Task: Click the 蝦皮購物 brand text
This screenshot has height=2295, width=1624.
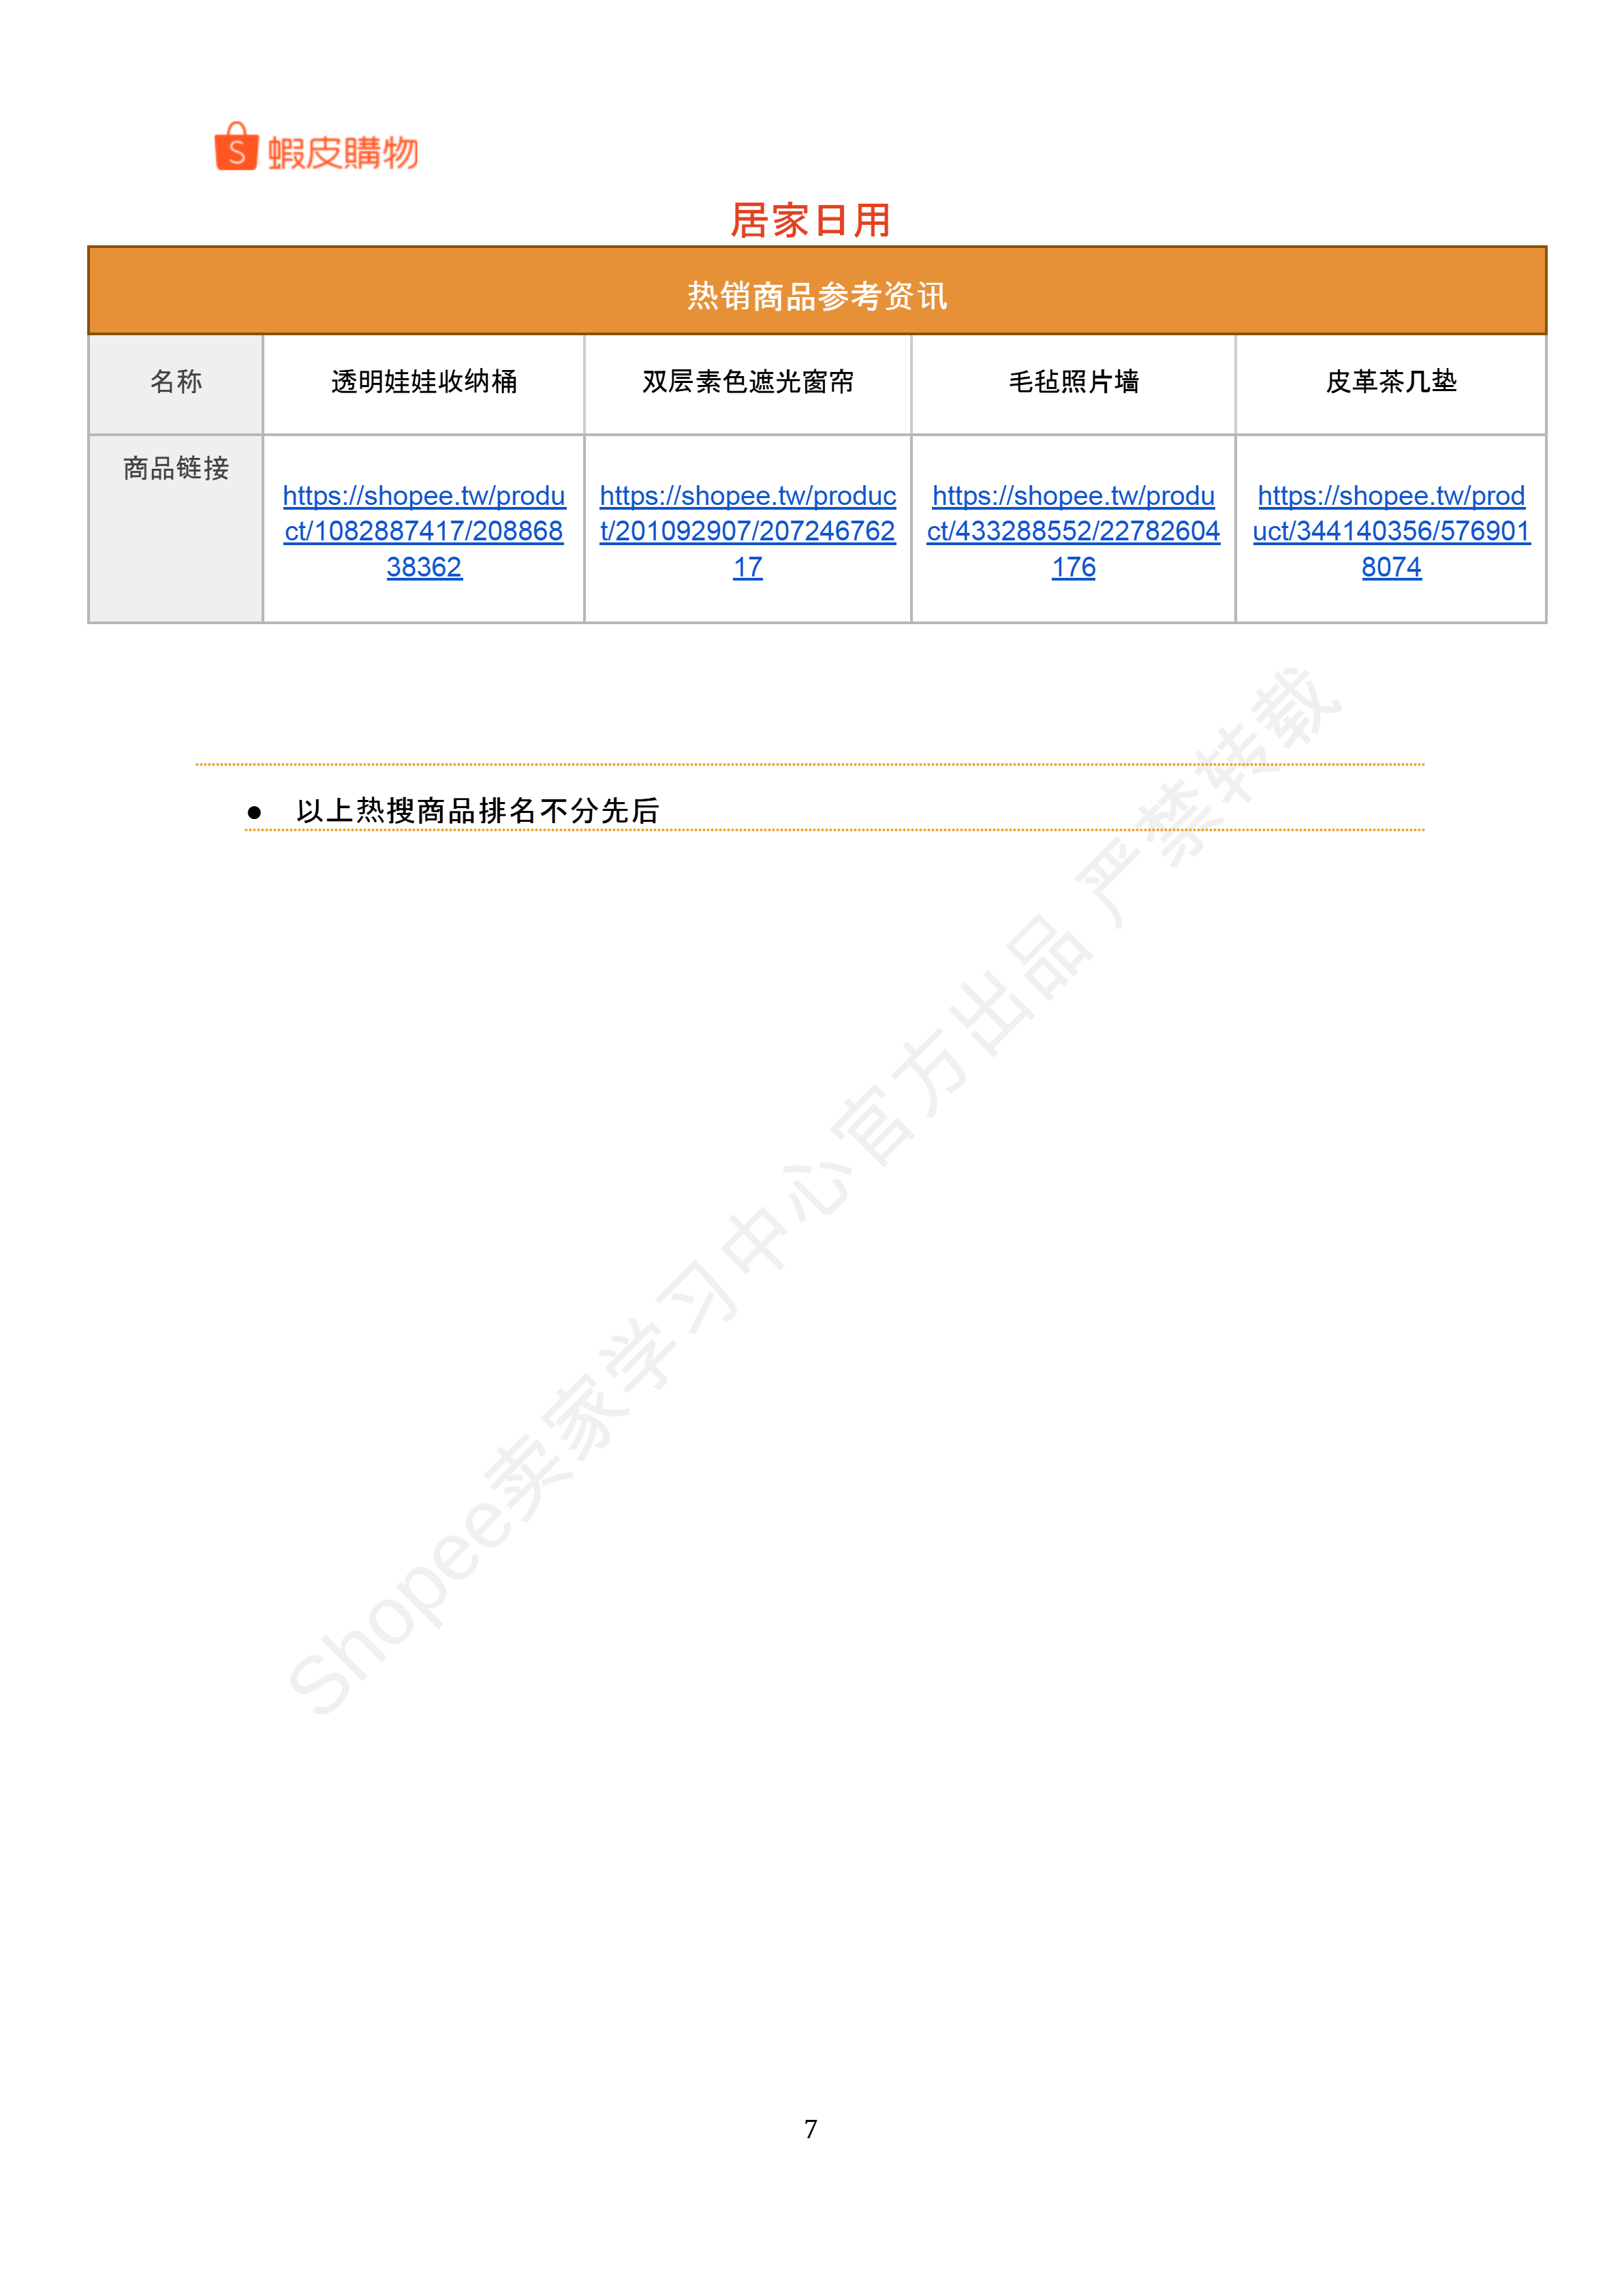Action: coord(343,153)
